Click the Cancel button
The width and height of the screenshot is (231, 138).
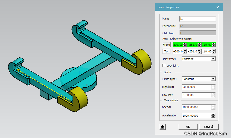(x=209, y=127)
